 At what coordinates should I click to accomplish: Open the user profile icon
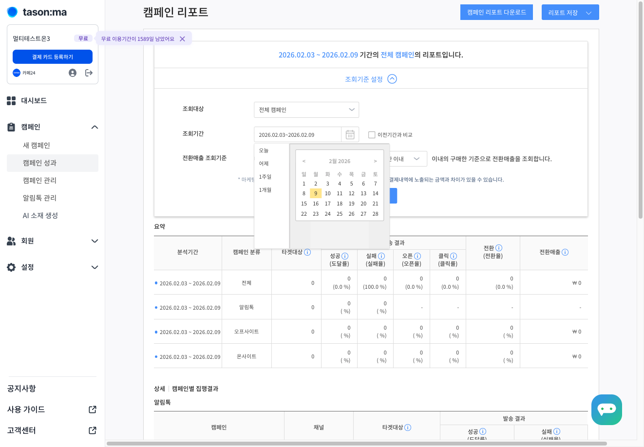pyautogui.click(x=73, y=73)
